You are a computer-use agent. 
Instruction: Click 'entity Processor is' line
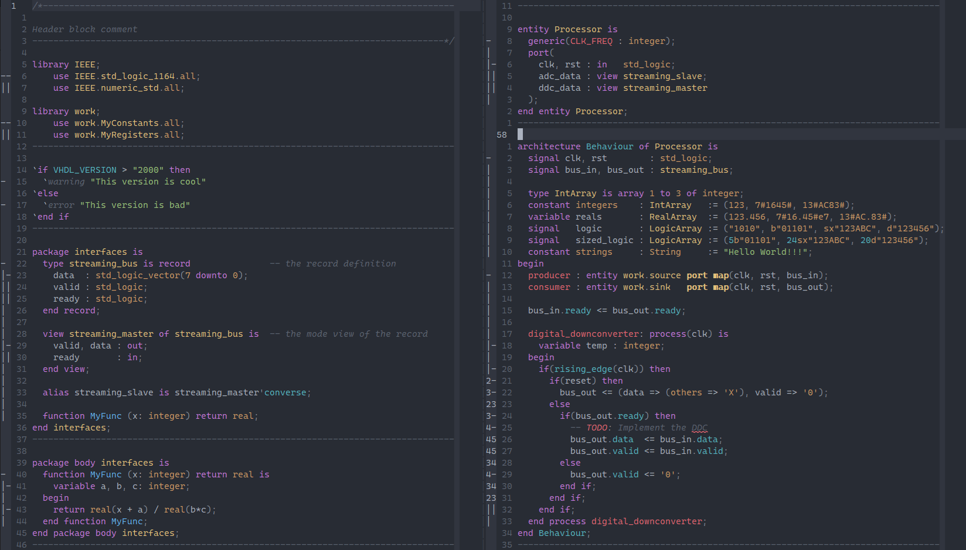point(567,29)
